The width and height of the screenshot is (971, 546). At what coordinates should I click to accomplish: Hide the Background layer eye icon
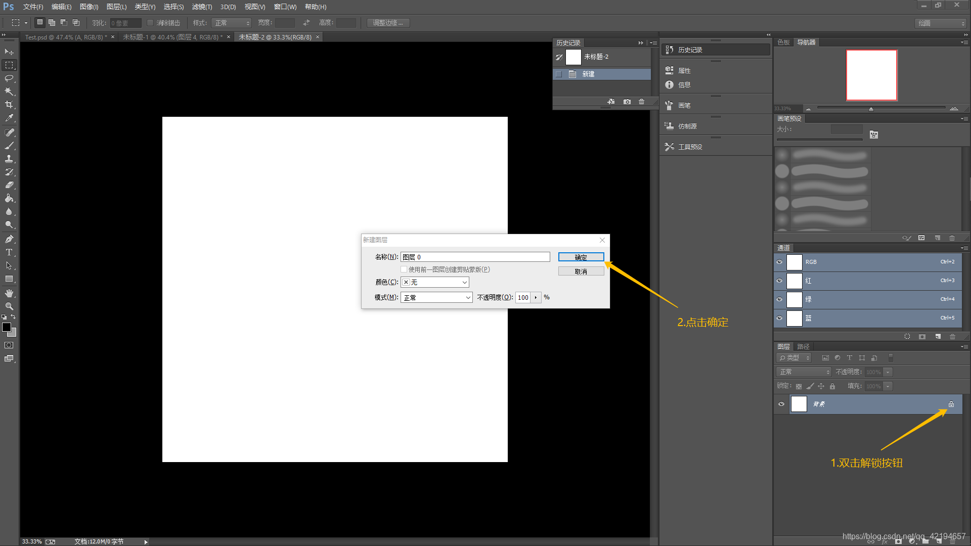tap(781, 404)
